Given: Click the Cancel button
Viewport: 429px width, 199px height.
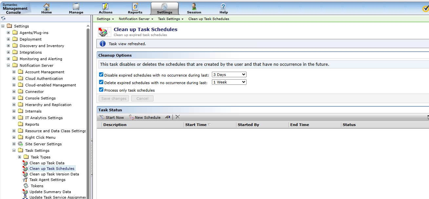Looking at the screenshot, I should pos(142,99).
